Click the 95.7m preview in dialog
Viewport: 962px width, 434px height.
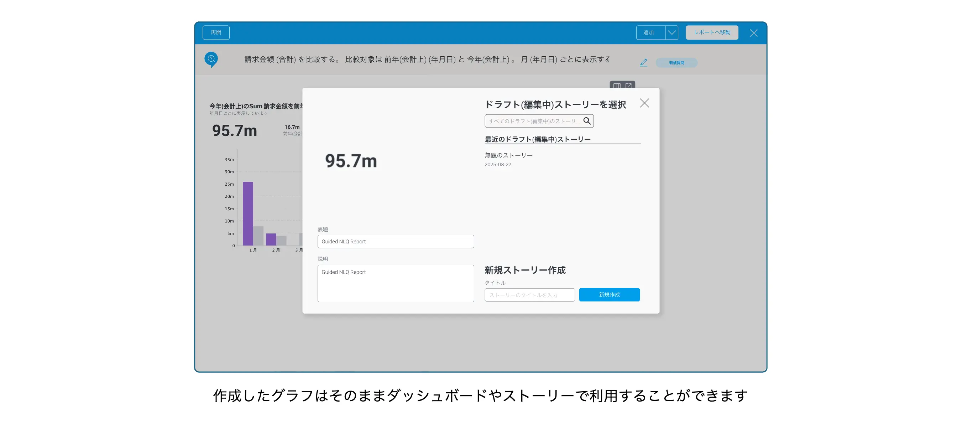pos(351,161)
